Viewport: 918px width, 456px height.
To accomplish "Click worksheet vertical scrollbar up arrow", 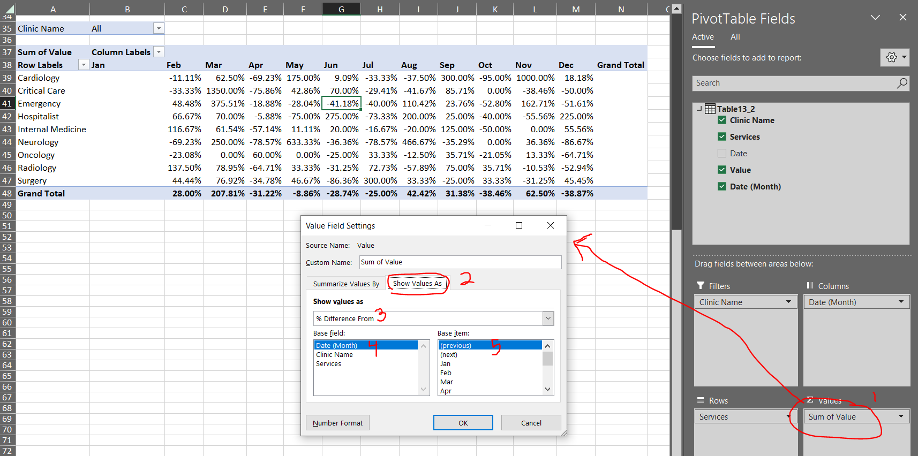I will pyautogui.click(x=676, y=9).
